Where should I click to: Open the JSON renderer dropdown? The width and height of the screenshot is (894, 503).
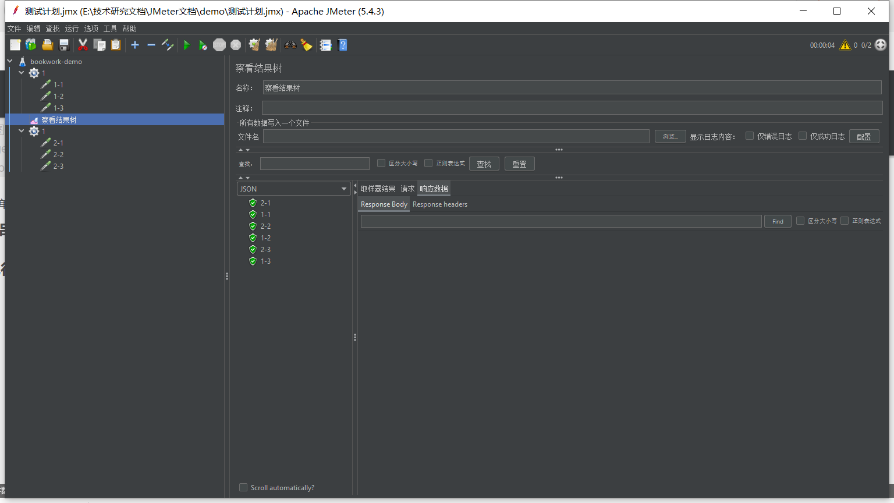pos(294,189)
